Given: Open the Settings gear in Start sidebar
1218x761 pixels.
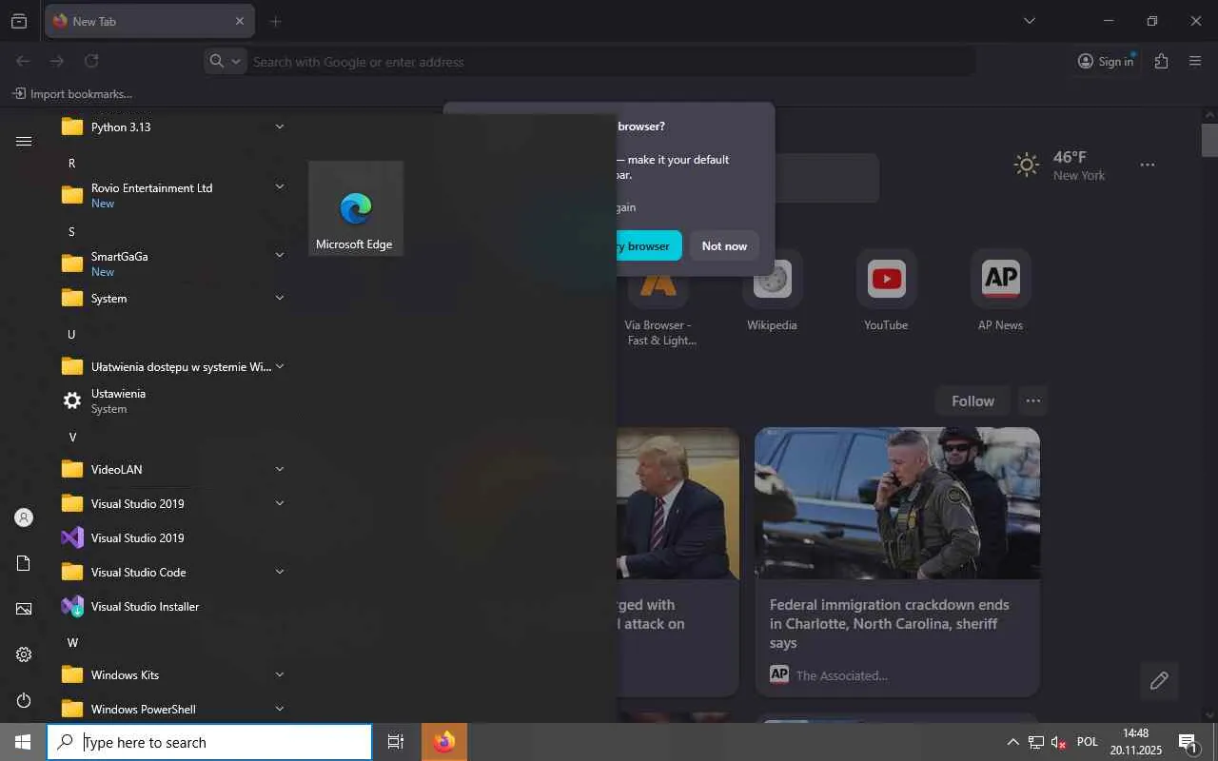Looking at the screenshot, I should click(x=24, y=654).
